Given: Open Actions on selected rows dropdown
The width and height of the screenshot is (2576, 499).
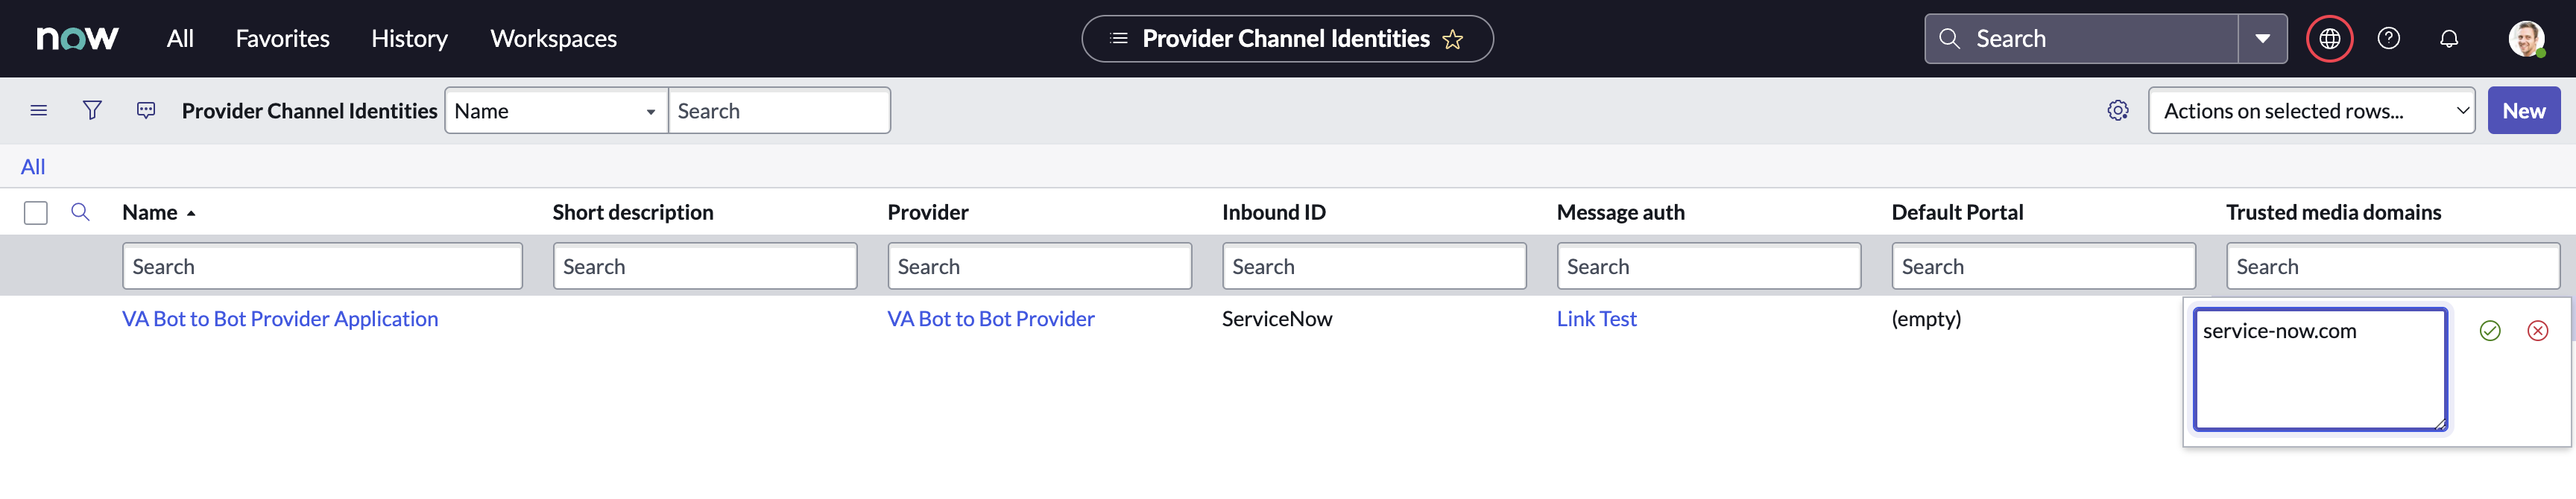Looking at the screenshot, I should click(2311, 110).
